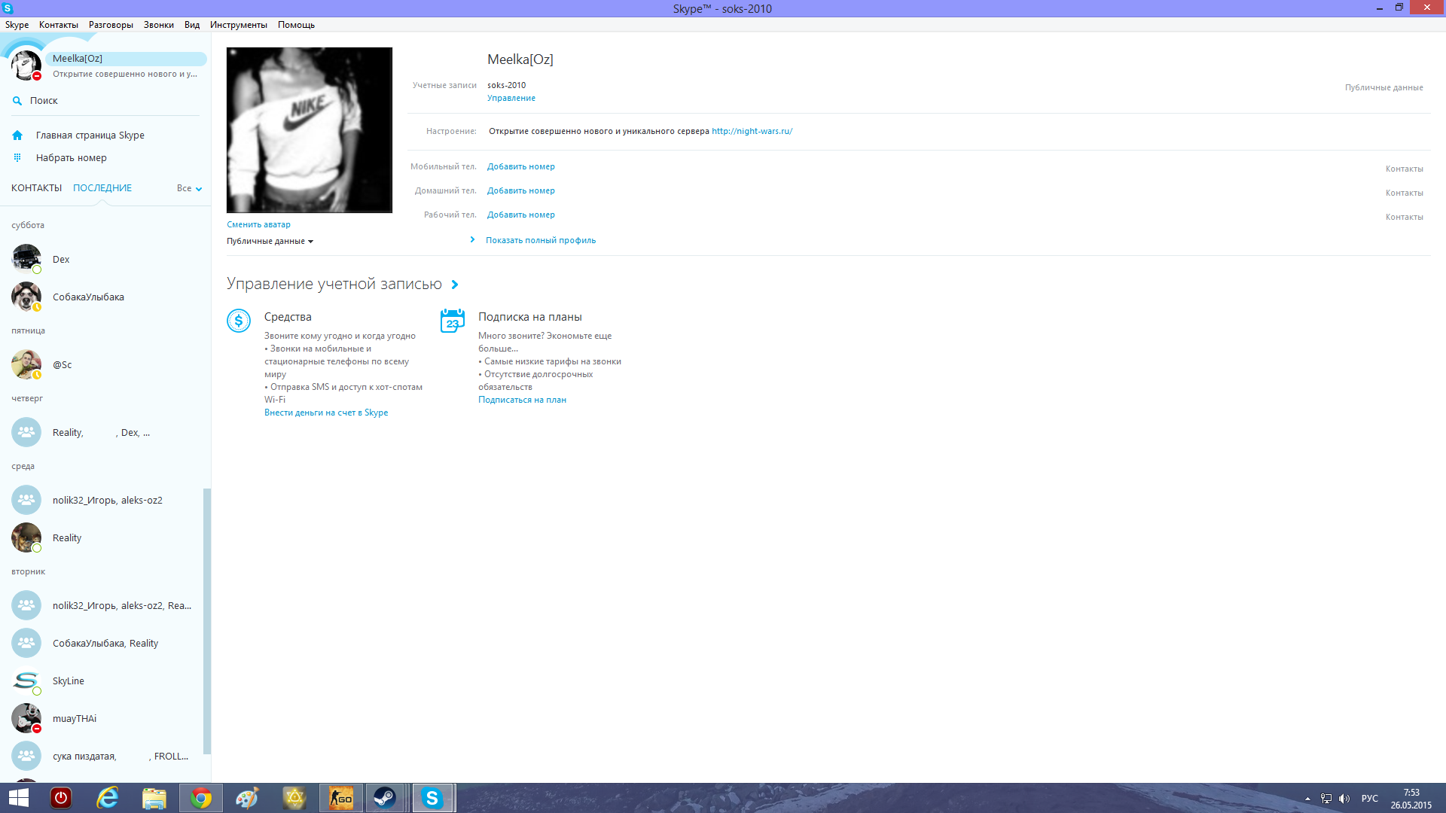
Task: Open Контакты privacy setting for home phone
Action: coord(1404,193)
